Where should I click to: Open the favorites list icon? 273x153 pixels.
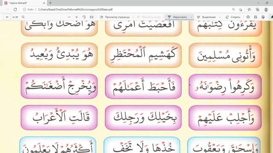click(249, 9)
